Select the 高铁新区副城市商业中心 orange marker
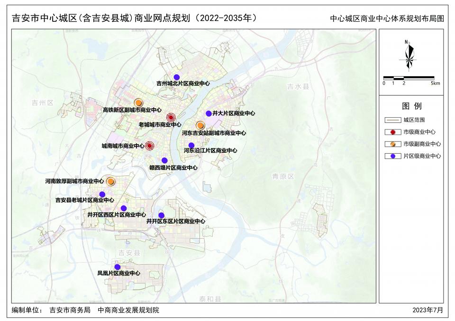Viewport: 455px width, 321px height. pyautogui.click(x=138, y=103)
